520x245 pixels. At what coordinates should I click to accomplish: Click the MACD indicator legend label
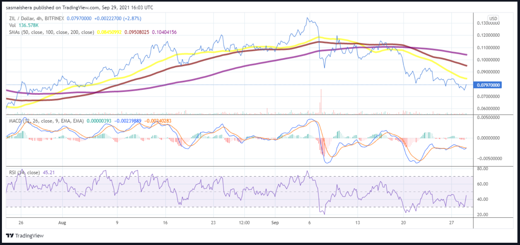pos(46,121)
